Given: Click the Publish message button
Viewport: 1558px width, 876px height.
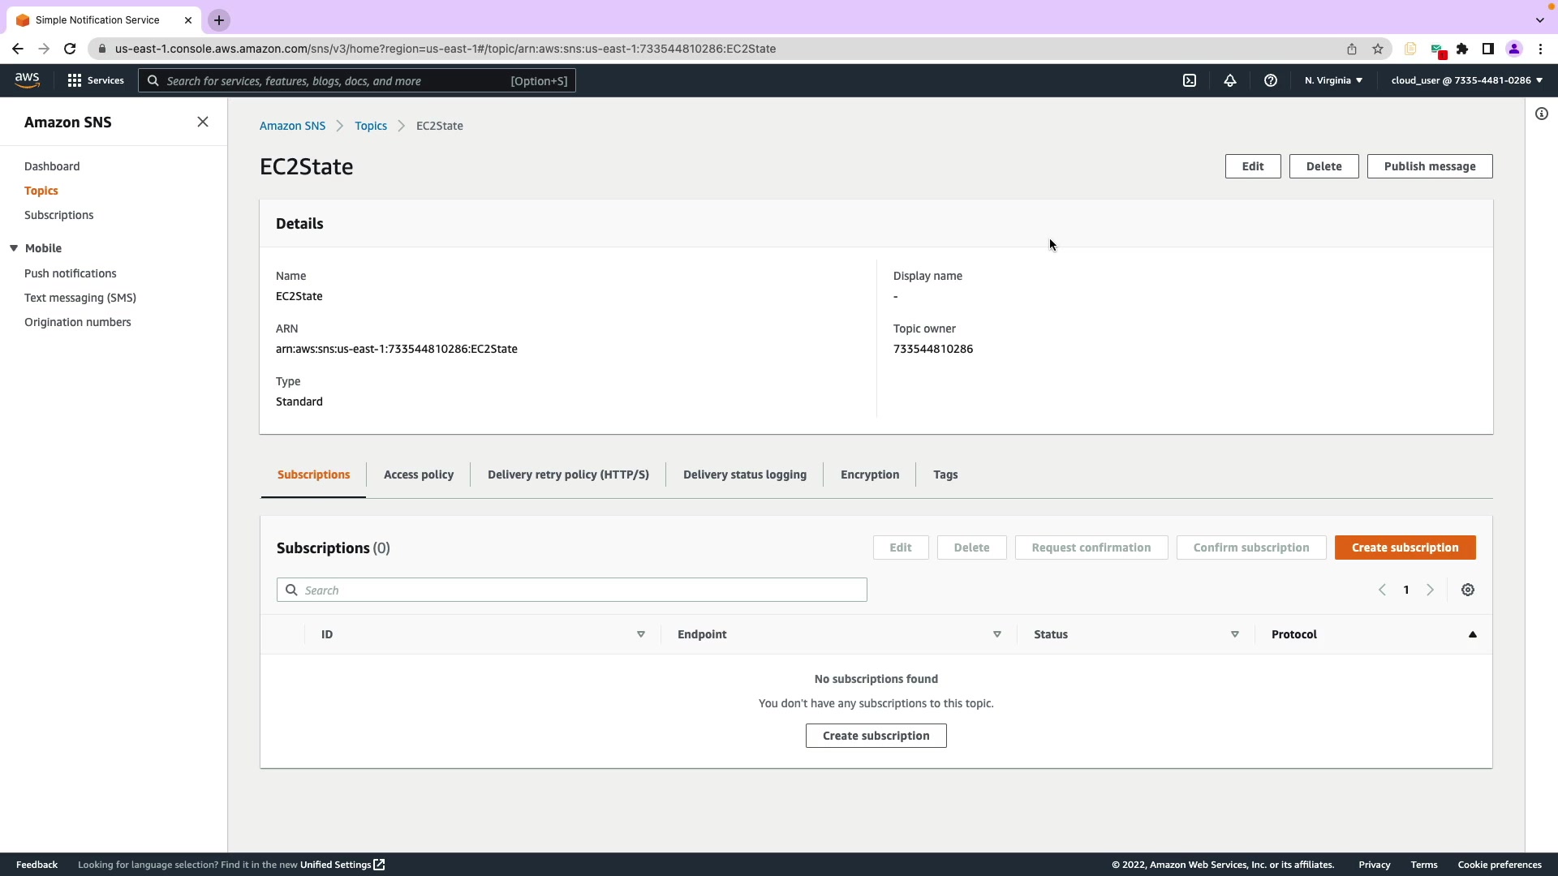Looking at the screenshot, I should 1429,166.
